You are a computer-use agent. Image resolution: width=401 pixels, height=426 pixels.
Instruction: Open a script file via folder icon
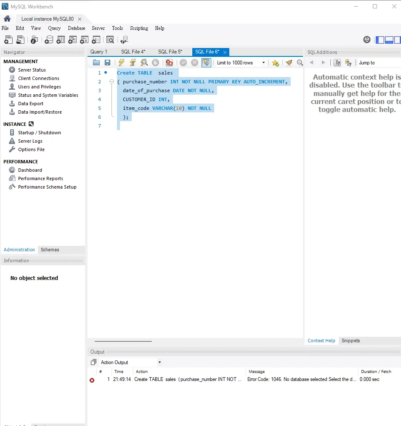click(96, 63)
